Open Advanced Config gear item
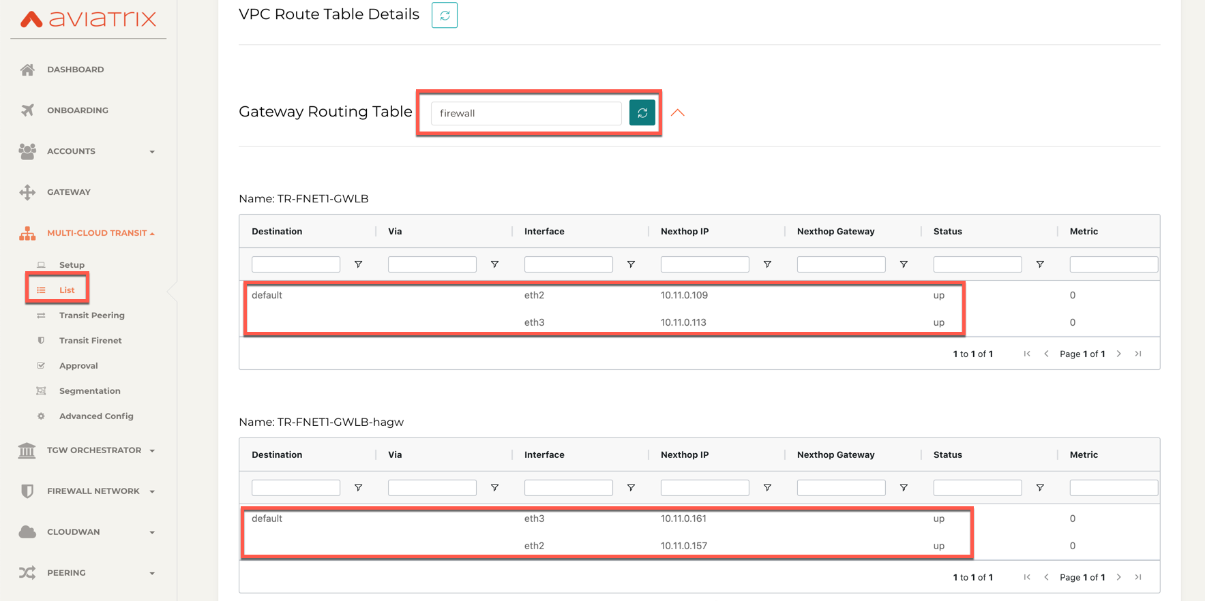 coord(41,416)
